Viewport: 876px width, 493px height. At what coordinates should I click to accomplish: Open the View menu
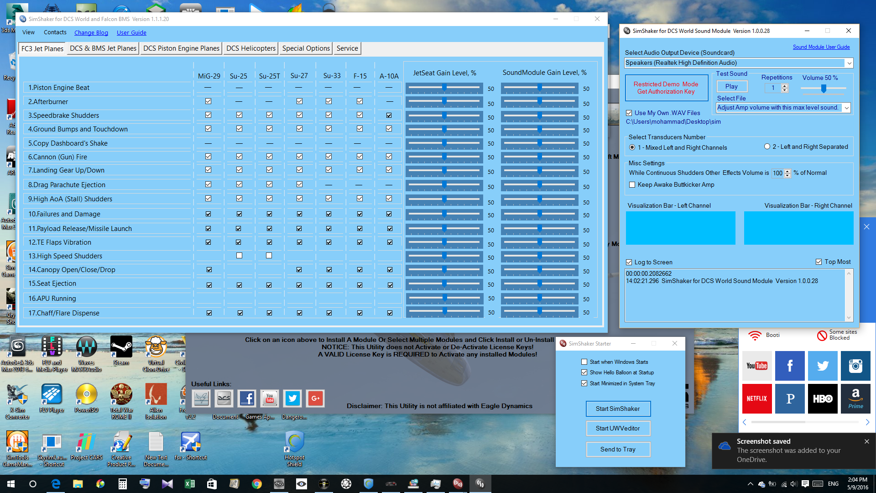pos(28,32)
